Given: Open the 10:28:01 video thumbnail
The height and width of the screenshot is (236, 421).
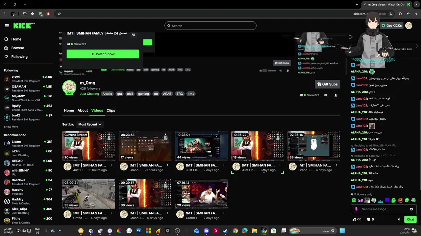Looking at the screenshot, I should point(201,146).
